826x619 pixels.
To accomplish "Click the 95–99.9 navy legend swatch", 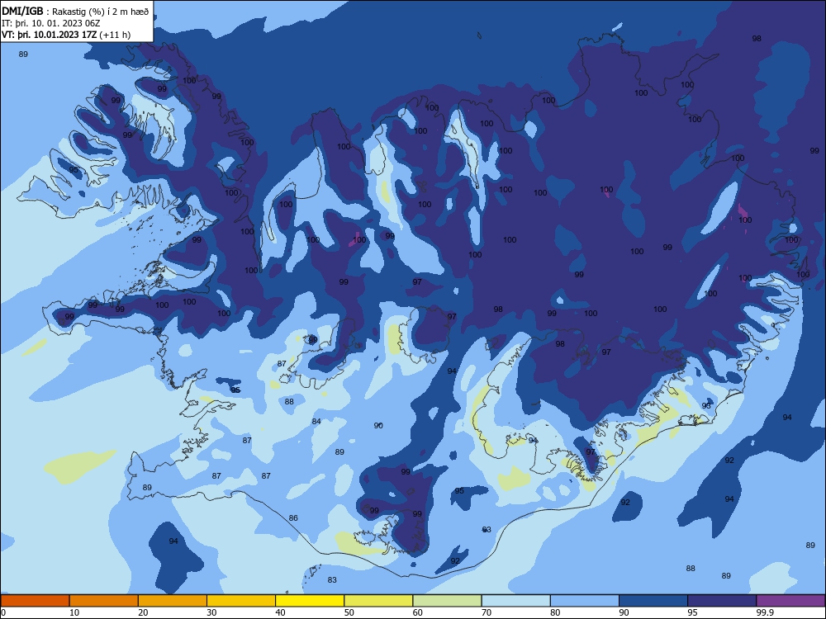I will click(722, 601).
